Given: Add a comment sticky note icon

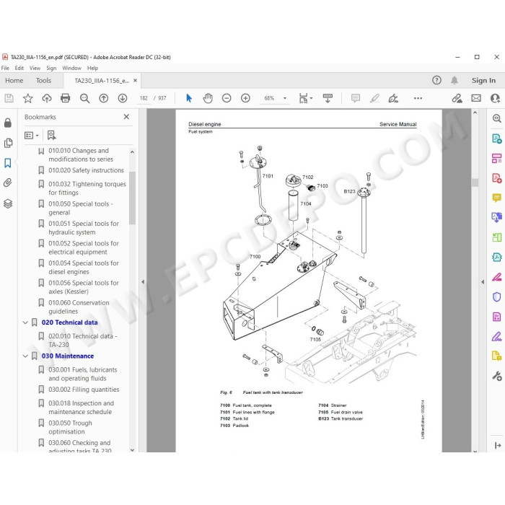Looking at the screenshot, I should click(x=356, y=98).
